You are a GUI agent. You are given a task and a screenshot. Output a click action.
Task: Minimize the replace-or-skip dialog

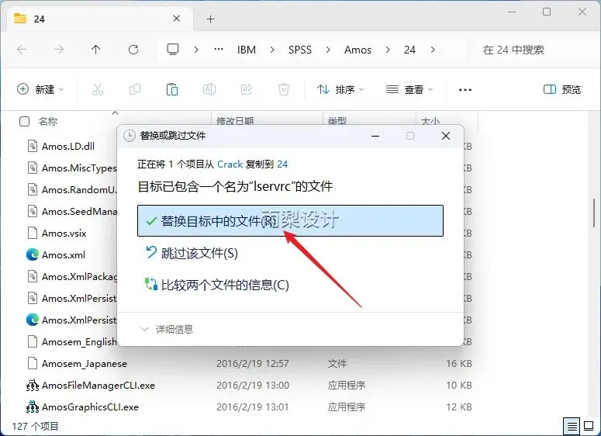(375, 136)
